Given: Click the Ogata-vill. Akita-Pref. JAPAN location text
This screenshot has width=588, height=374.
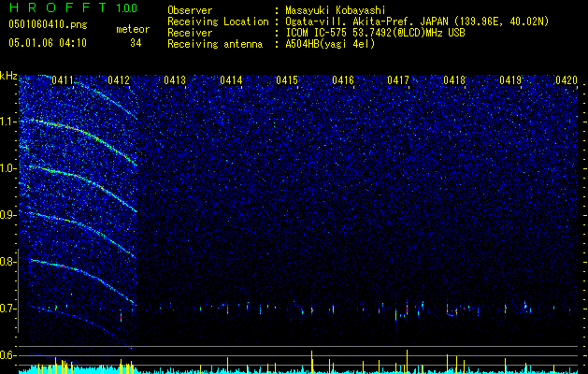Looking at the screenshot, I should pyautogui.click(x=417, y=22).
